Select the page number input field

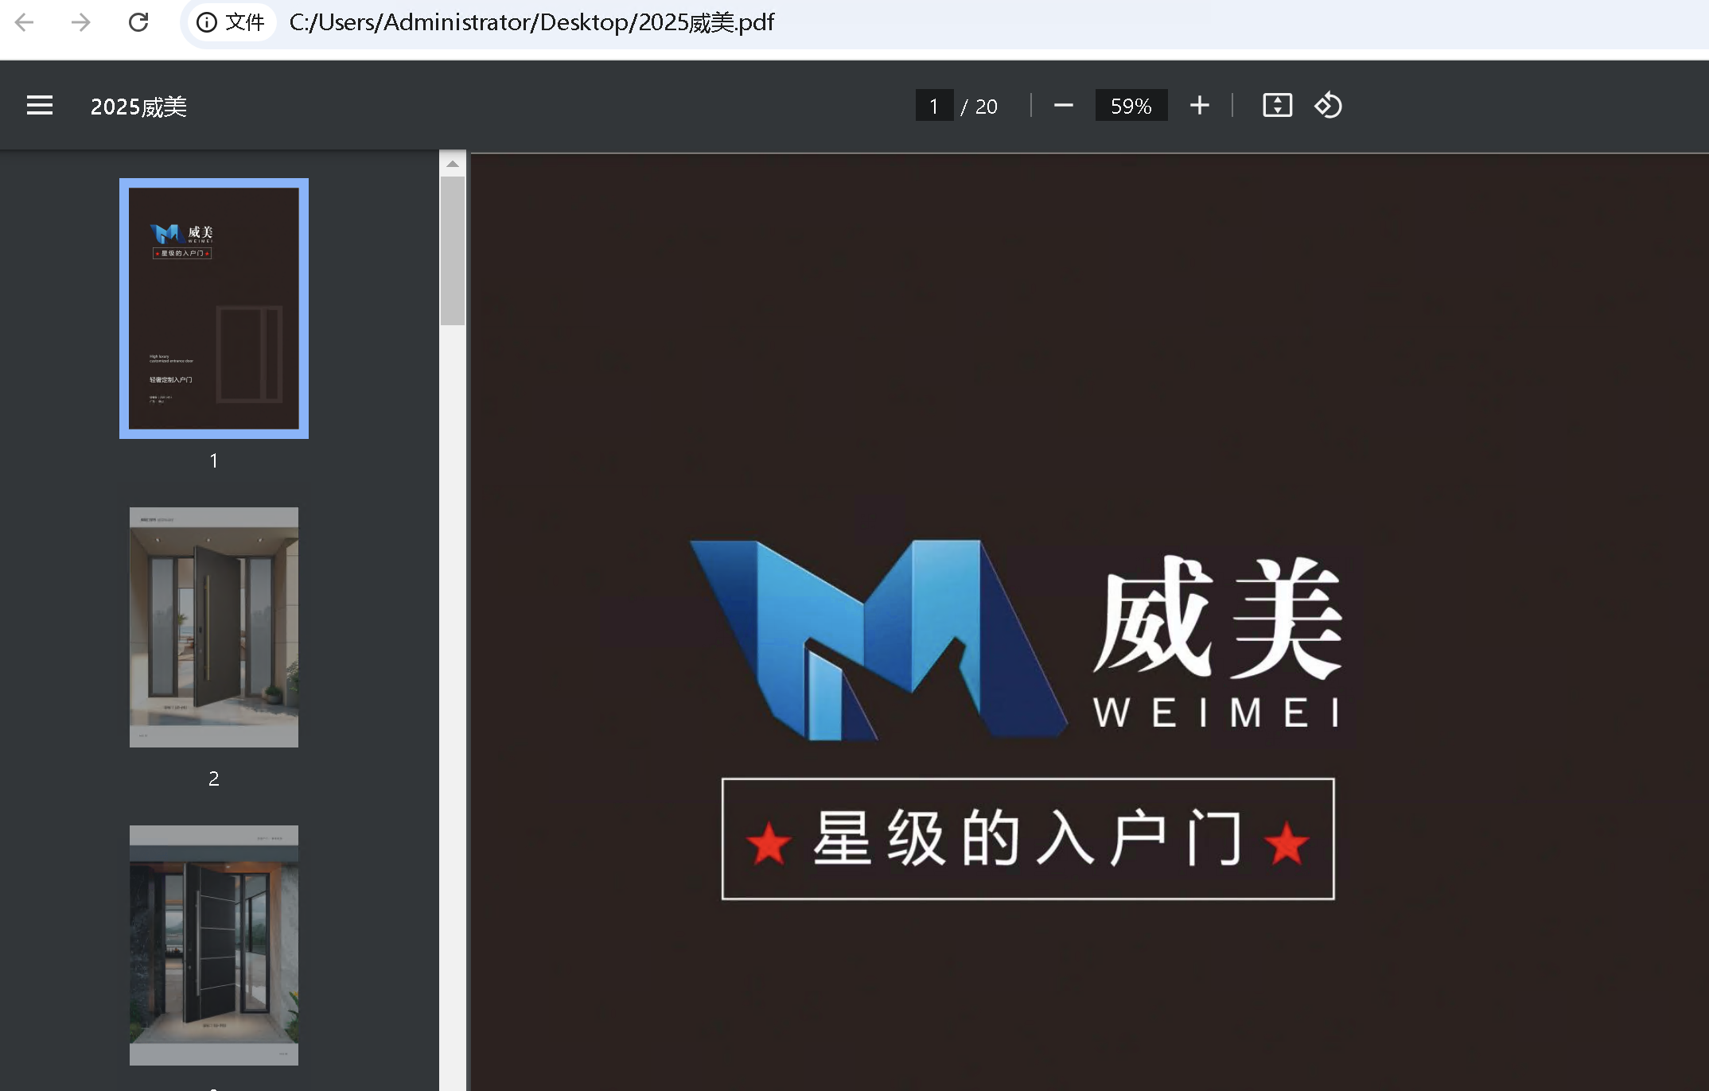pos(934,106)
